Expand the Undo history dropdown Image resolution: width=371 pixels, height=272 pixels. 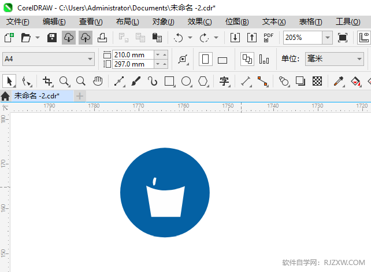[190, 38]
